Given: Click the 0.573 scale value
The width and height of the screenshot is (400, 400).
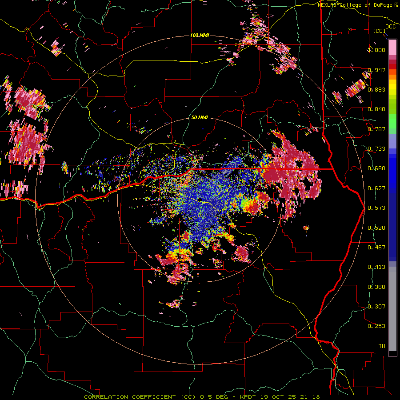Looking at the screenshot, I should click(377, 208).
